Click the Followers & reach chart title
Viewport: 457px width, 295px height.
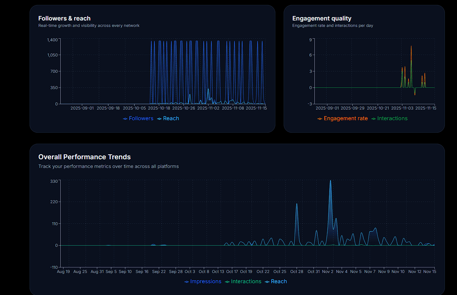pos(64,18)
